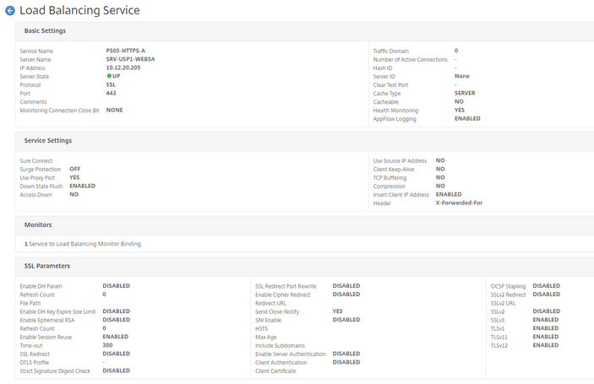This screenshot has width=594, height=384.
Task: Click the back arrow beside Load Balancing Service
Action: [10, 11]
